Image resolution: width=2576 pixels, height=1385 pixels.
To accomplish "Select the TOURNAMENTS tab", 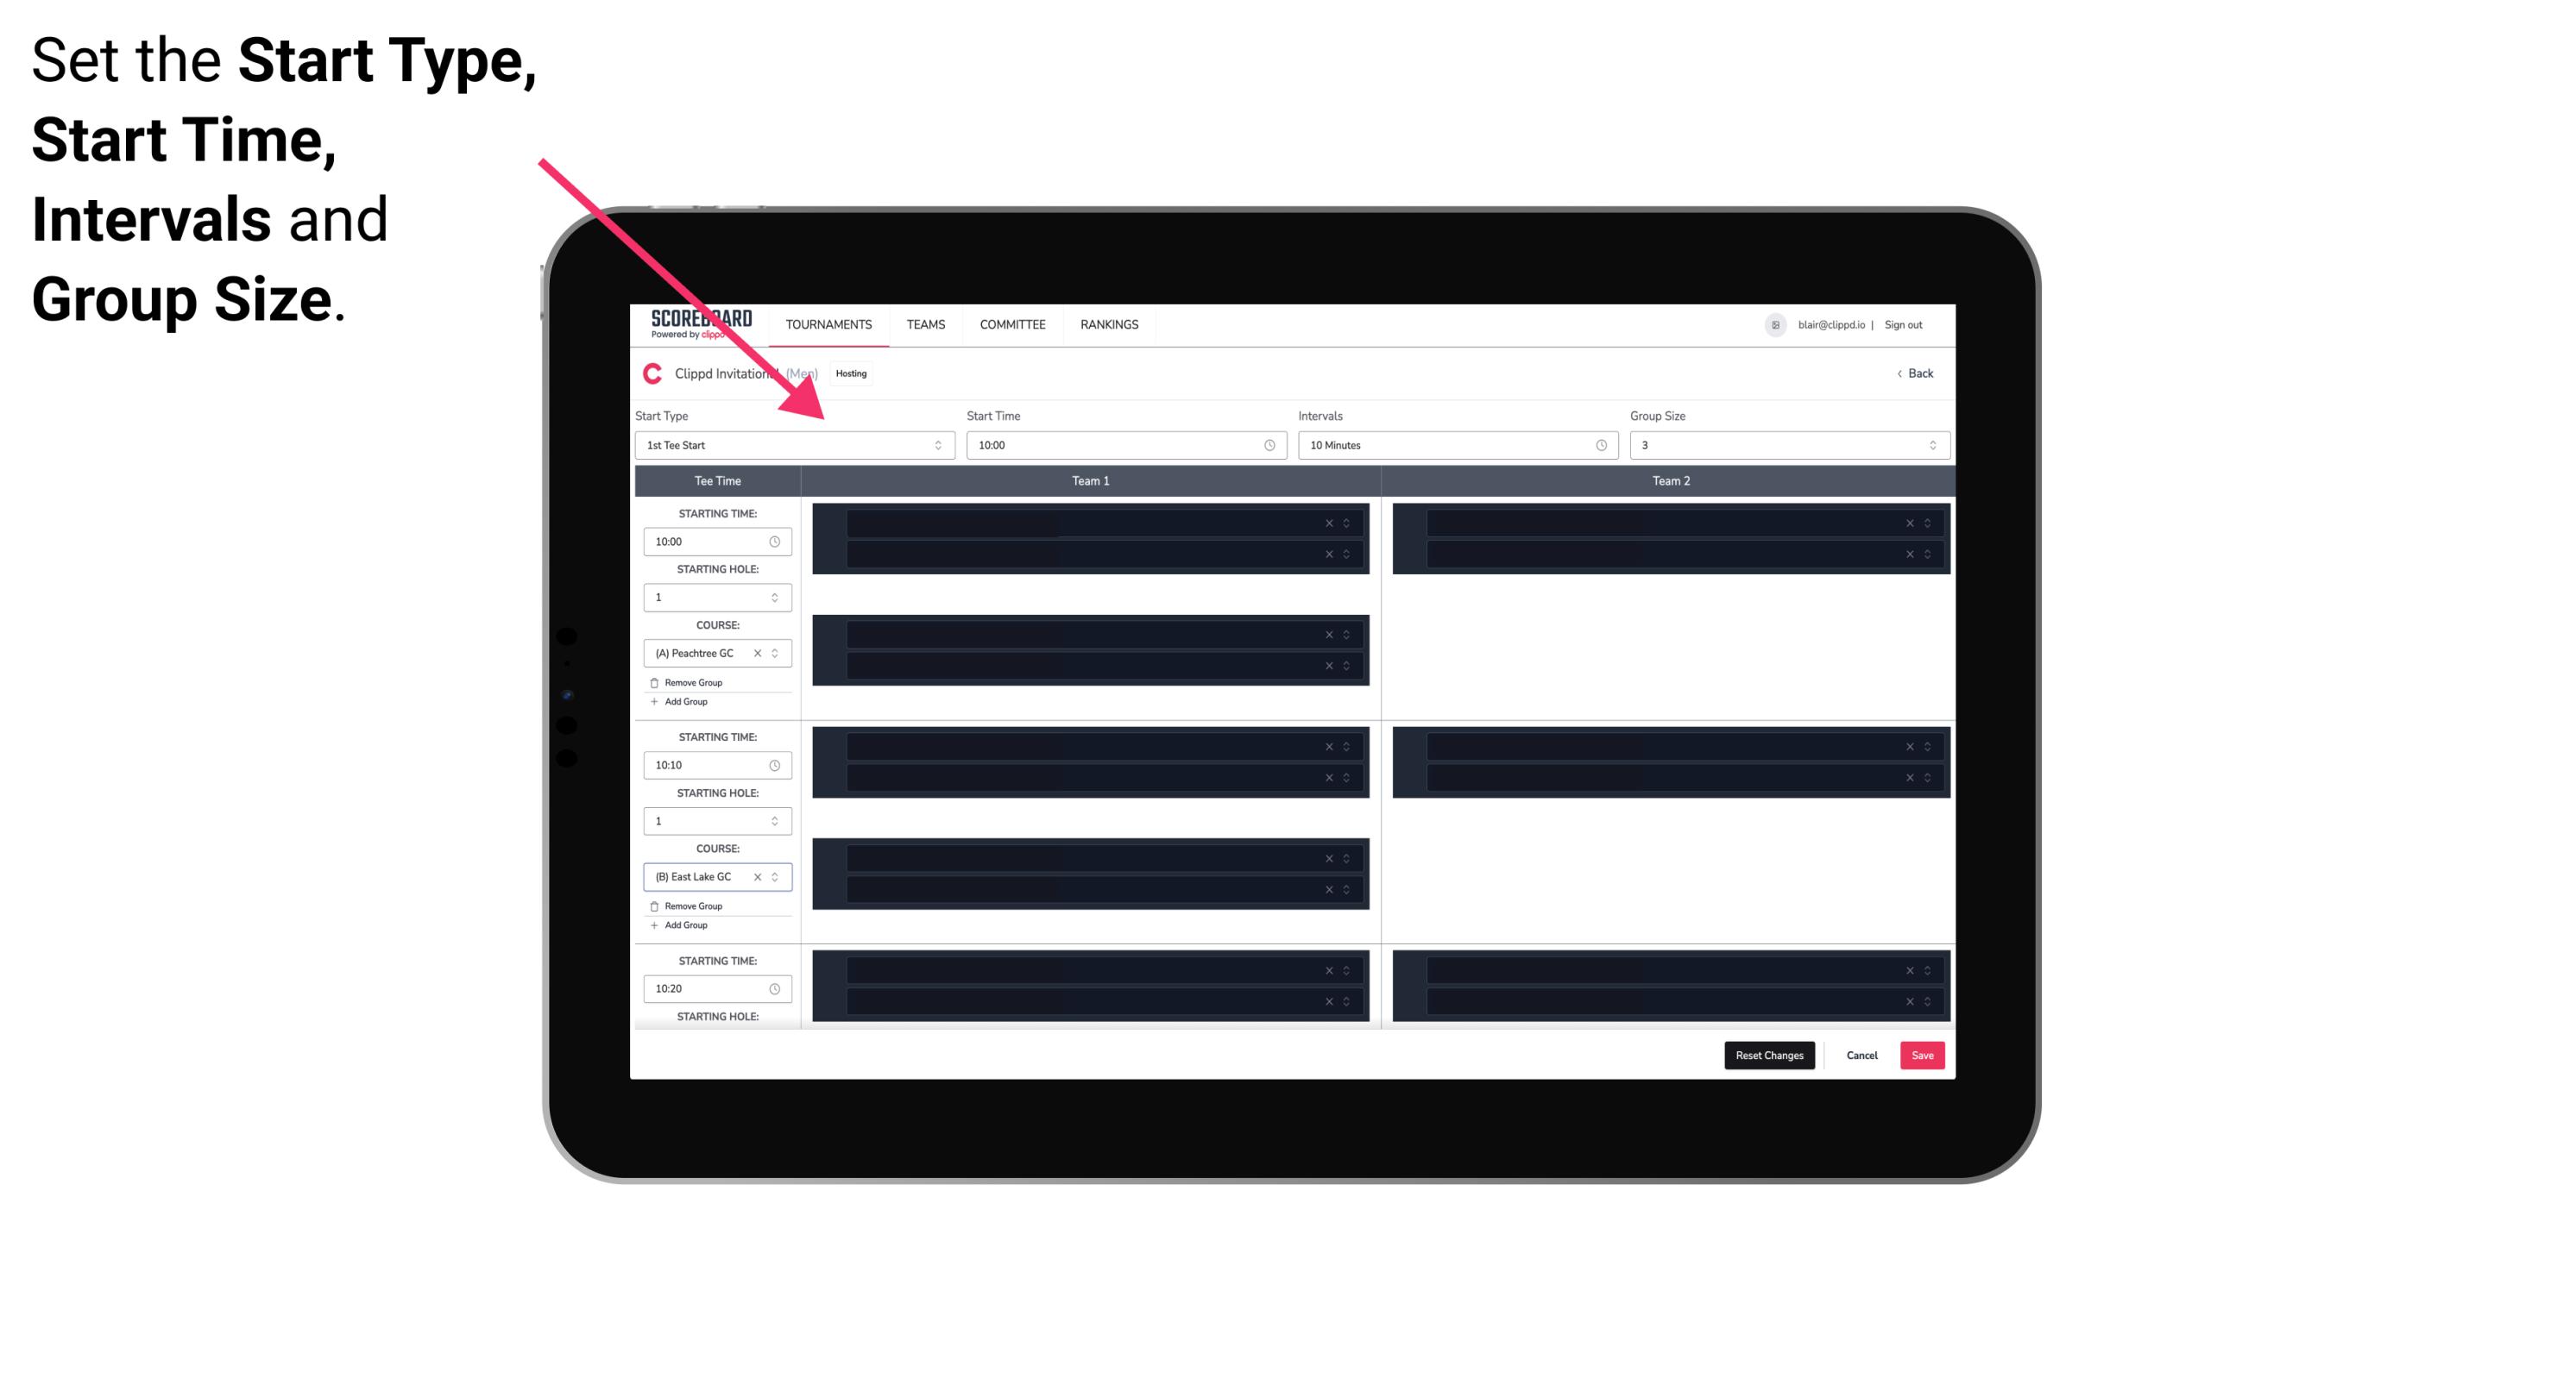I will click(829, 324).
